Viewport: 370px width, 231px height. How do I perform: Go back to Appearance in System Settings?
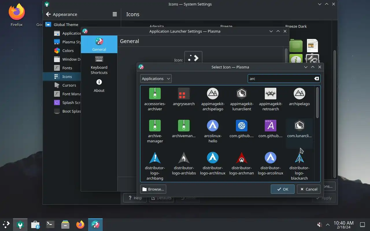(62, 14)
